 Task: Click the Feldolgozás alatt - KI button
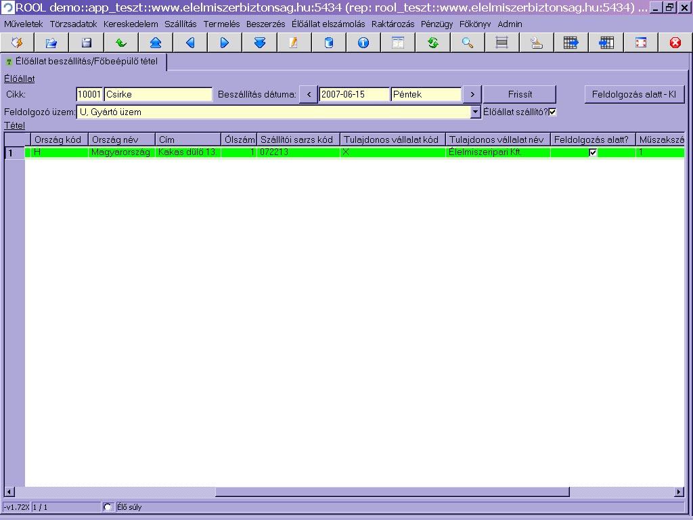pos(634,94)
